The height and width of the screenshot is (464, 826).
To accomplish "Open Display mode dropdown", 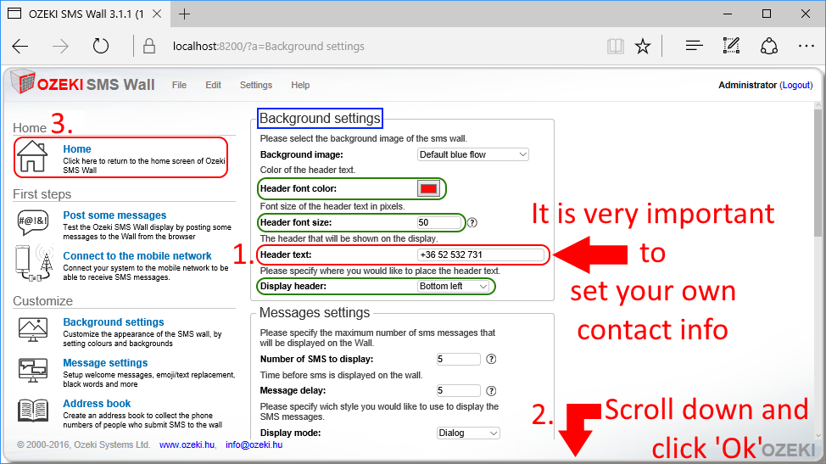I will [468, 433].
